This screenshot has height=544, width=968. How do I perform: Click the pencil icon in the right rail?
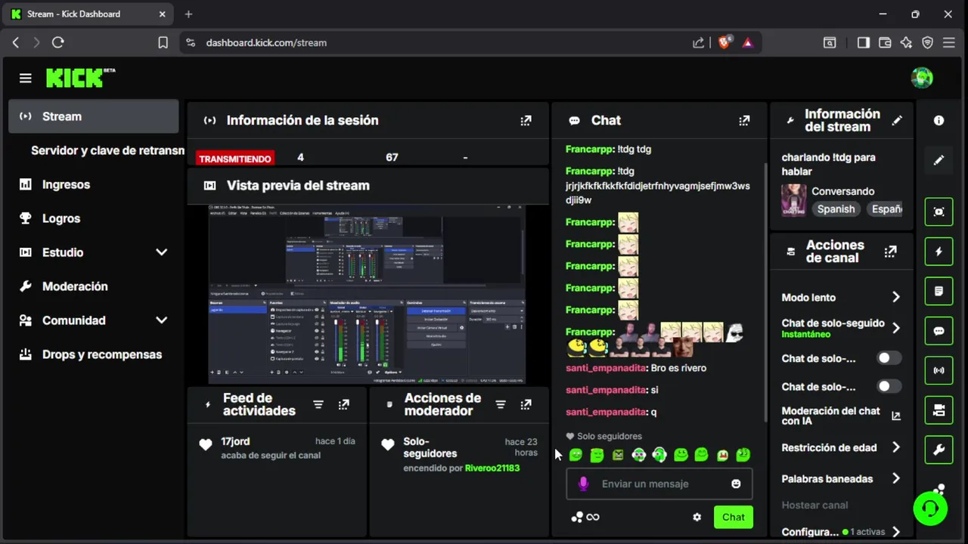pos(939,160)
